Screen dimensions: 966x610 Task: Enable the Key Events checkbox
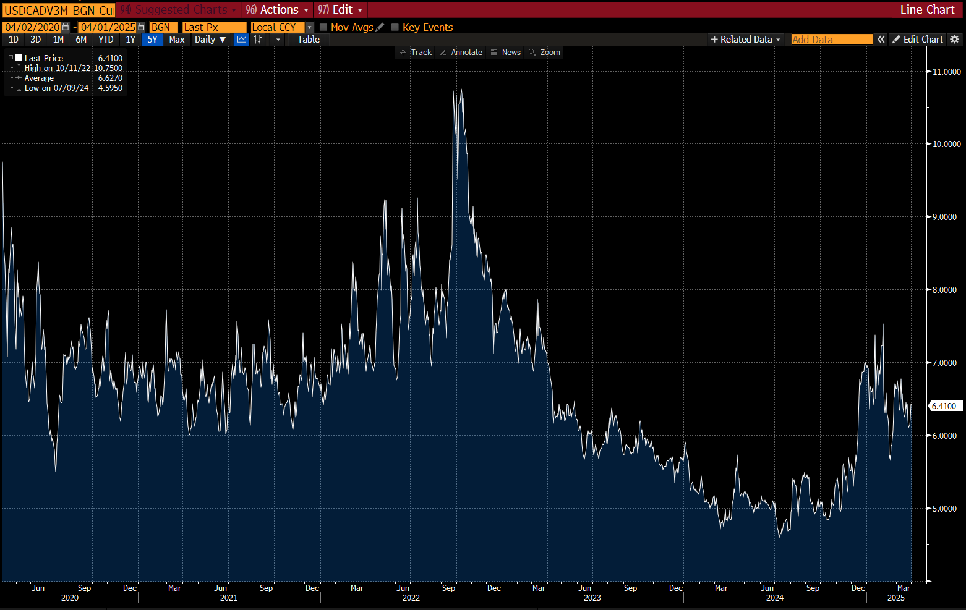point(395,27)
